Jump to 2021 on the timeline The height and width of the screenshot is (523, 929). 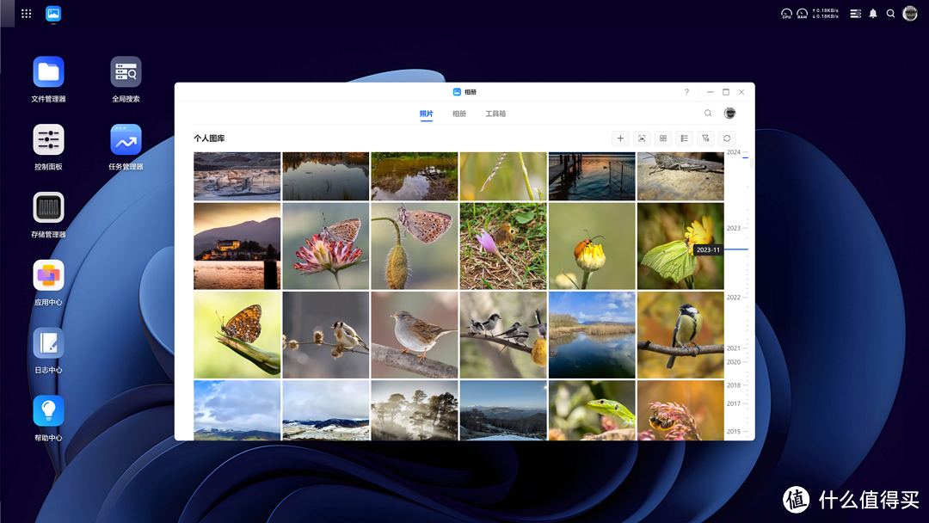coord(734,348)
